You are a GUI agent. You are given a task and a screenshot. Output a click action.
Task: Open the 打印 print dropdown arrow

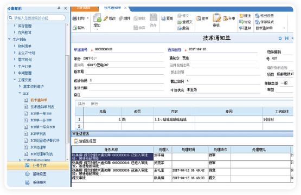coord(88,18)
